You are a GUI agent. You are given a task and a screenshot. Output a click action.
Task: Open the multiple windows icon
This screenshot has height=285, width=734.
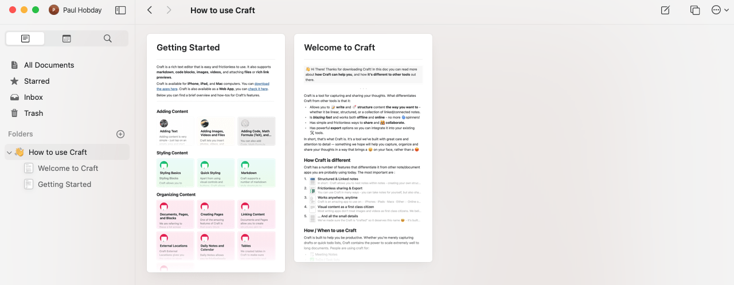point(695,10)
